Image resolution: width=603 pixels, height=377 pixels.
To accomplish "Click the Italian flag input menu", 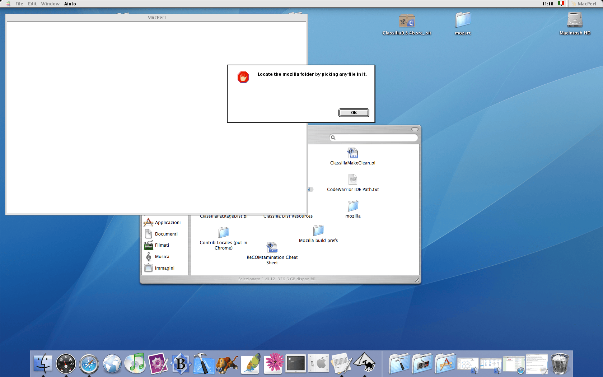I will pyautogui.click(x=561, y=4).
